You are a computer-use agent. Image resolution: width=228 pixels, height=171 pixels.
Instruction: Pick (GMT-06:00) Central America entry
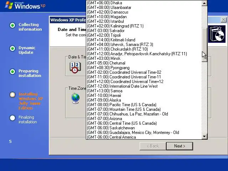(144, 137)
